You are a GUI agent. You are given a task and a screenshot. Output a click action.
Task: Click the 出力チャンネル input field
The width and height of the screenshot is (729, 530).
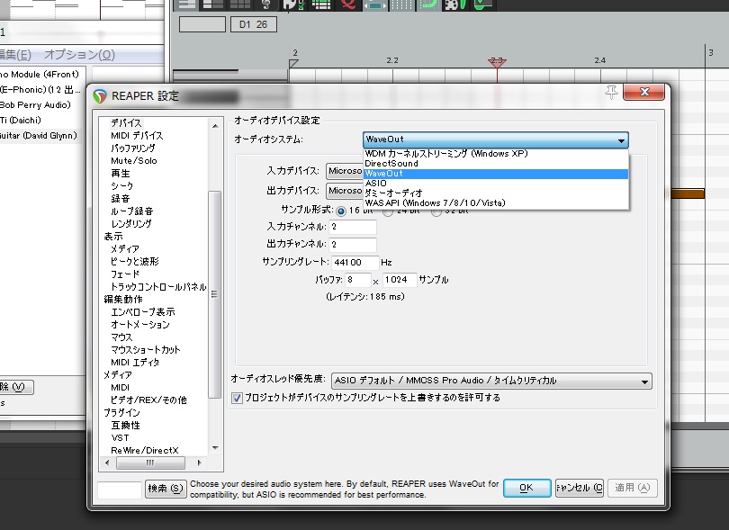point(353,245)
